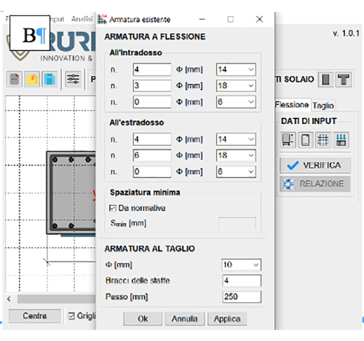Click the new file toolbar icon
This screenshot has width=364, height=341.
[x=15, y=79]
